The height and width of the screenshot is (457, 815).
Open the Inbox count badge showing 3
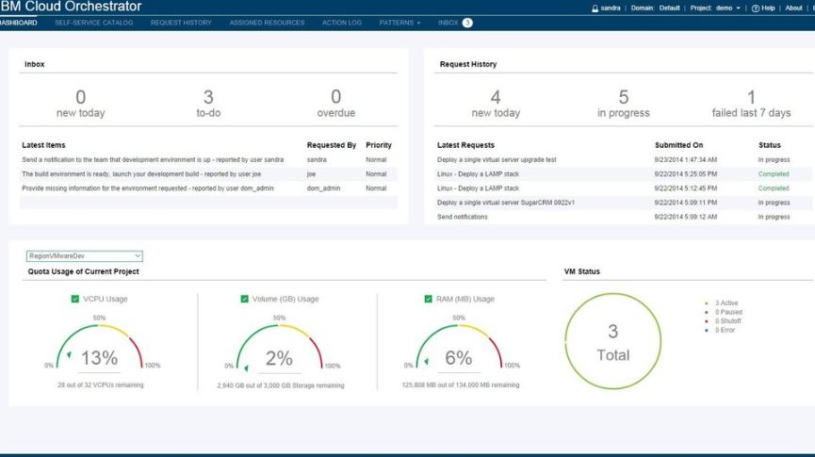pos(467,23)
